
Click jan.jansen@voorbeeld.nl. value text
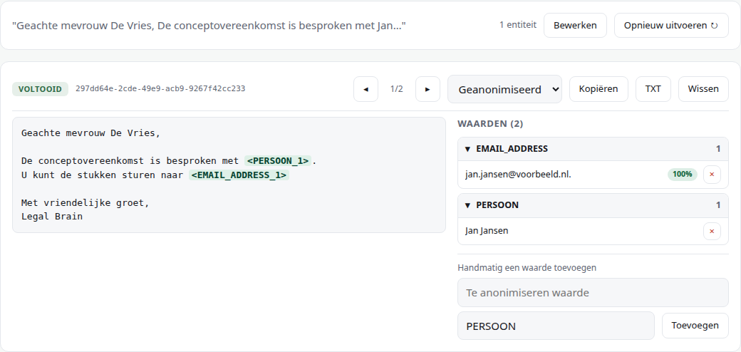point(518,175)
